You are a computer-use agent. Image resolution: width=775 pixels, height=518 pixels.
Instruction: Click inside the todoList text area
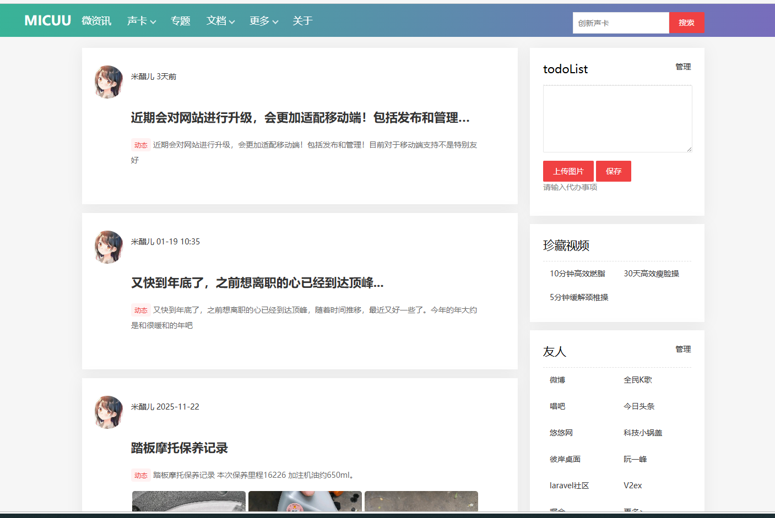point(617,118)
